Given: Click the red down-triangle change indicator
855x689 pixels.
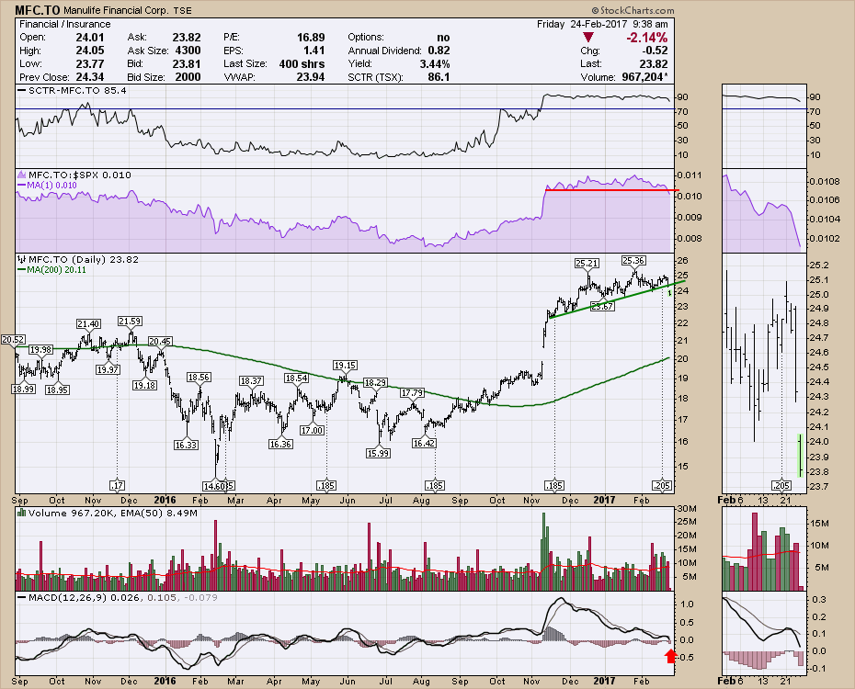Looking at the screenshot, I should pos(587,38).
